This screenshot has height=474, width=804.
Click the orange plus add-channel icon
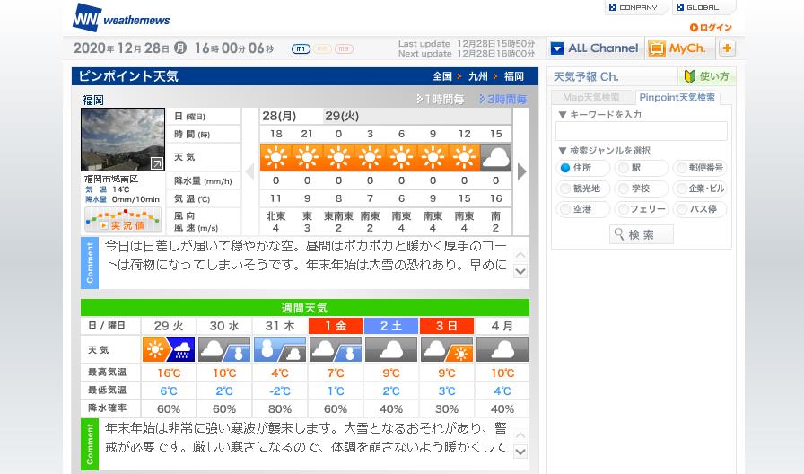click(x=727, y=48)
